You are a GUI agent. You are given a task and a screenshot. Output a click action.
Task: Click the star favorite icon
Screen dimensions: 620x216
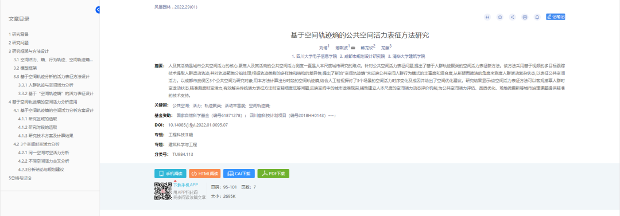click(500, 17)
